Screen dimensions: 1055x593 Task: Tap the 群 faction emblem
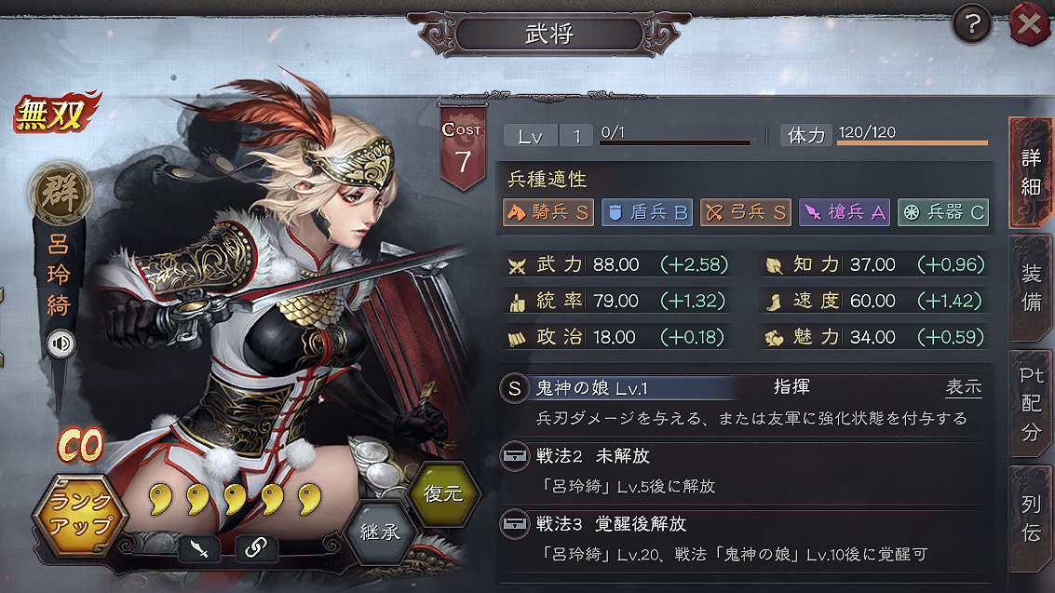(60, 195)
